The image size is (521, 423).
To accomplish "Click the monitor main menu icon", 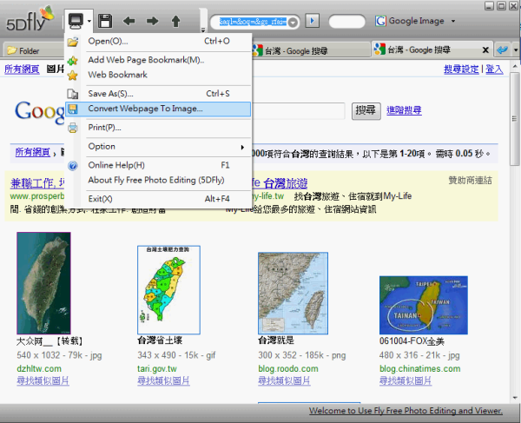I will pos(77,19).
